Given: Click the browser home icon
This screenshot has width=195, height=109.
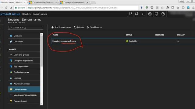Looking at the screenshot, I should [11, 8].
